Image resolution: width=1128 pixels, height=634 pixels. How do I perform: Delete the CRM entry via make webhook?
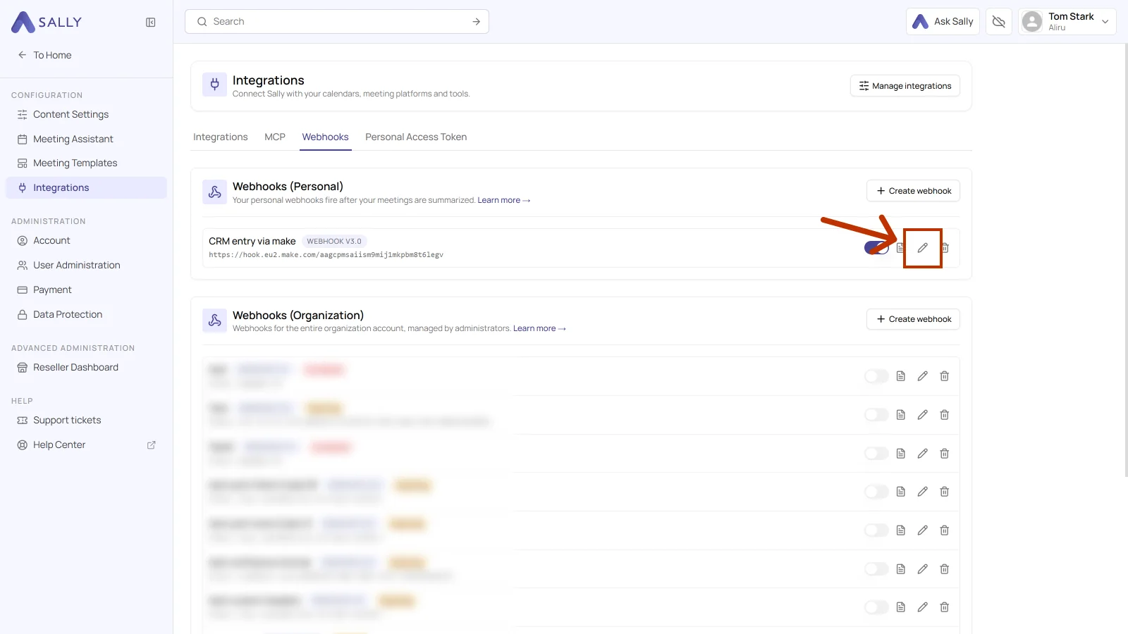pyautogui.click(x=945, y=248)
